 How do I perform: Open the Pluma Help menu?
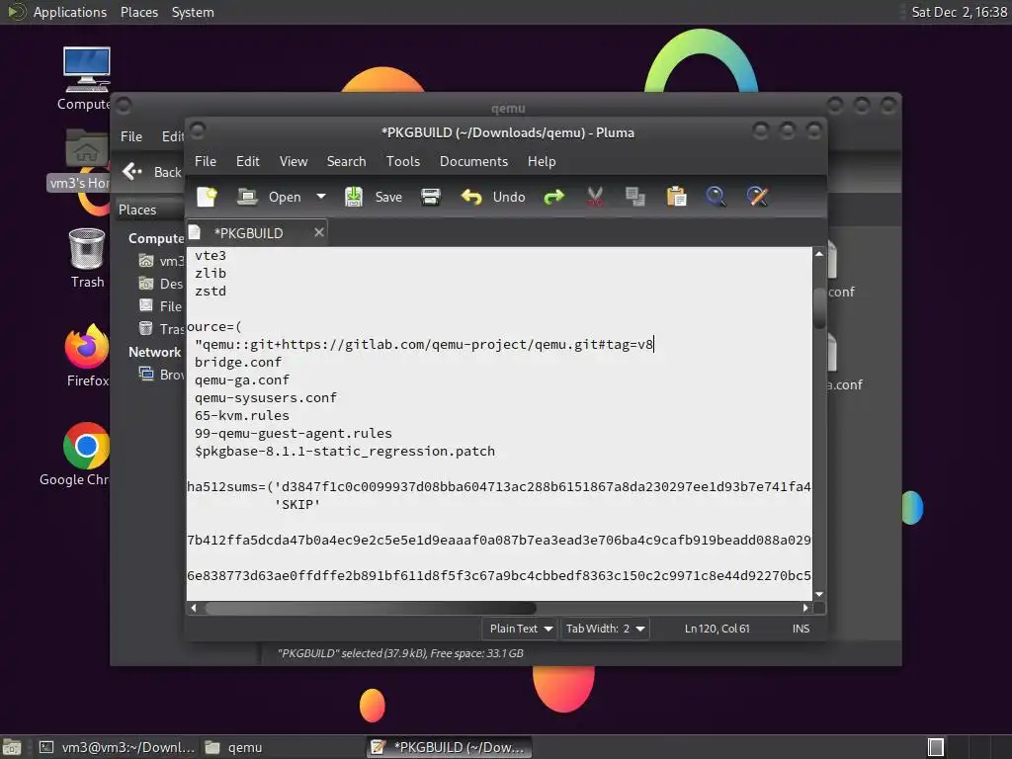point(542,161)
